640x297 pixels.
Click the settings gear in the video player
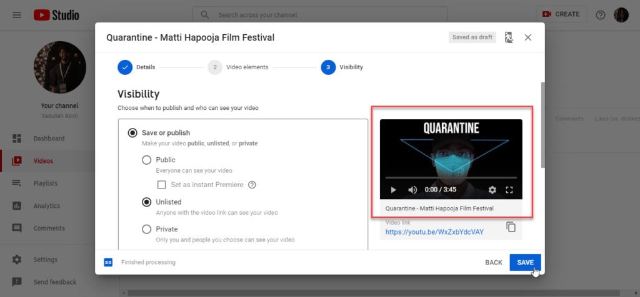[x=492, y=190]
